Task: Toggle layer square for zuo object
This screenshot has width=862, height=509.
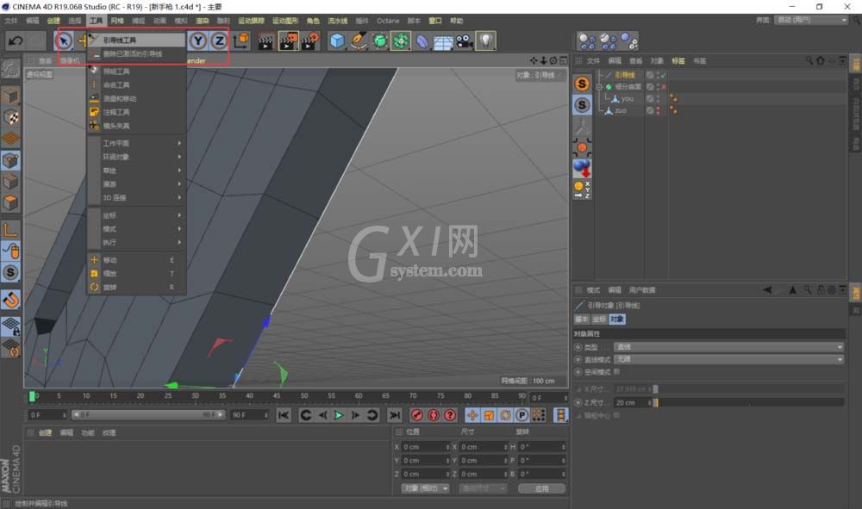Action: point(650,111)
